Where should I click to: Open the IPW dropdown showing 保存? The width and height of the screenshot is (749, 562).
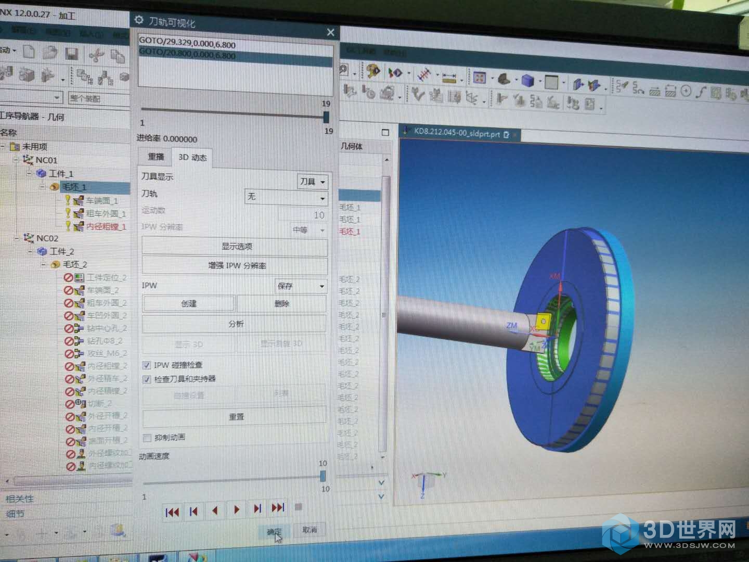point(300,286)
